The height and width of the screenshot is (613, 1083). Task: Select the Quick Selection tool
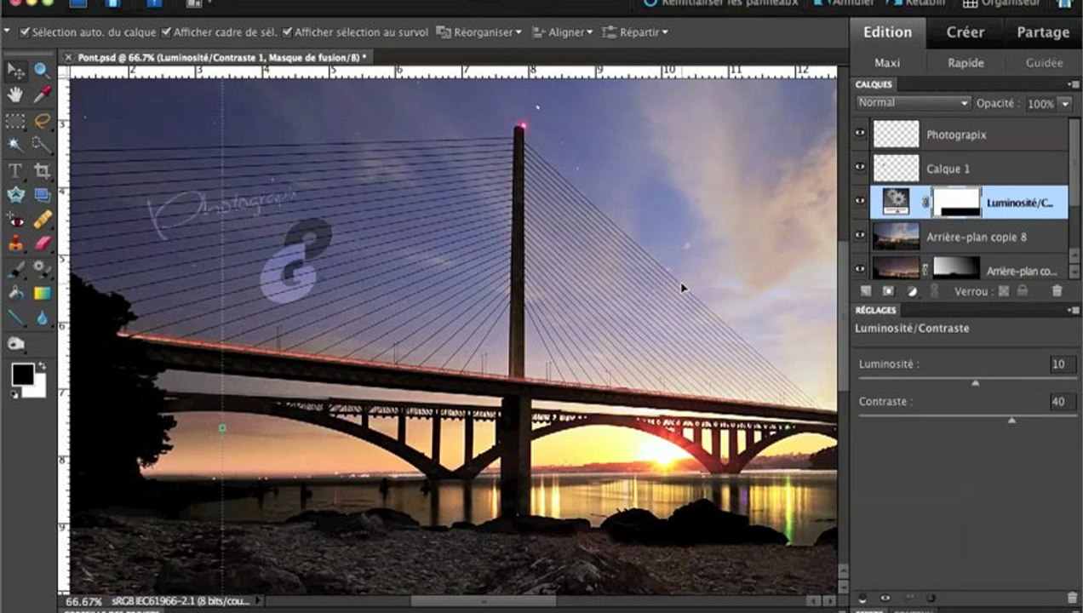42,145
